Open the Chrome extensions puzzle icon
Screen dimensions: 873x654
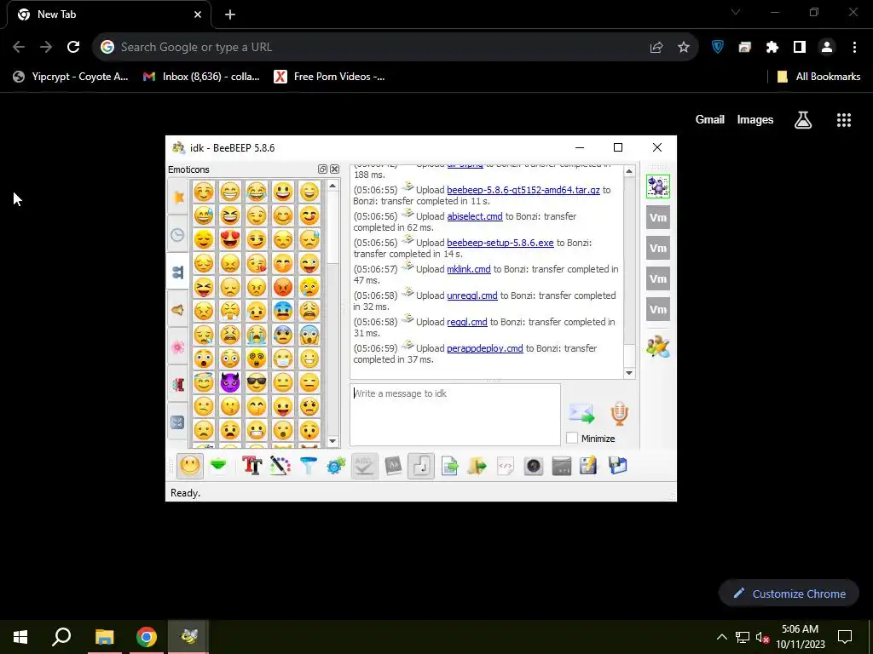click(x=772, y=48)
